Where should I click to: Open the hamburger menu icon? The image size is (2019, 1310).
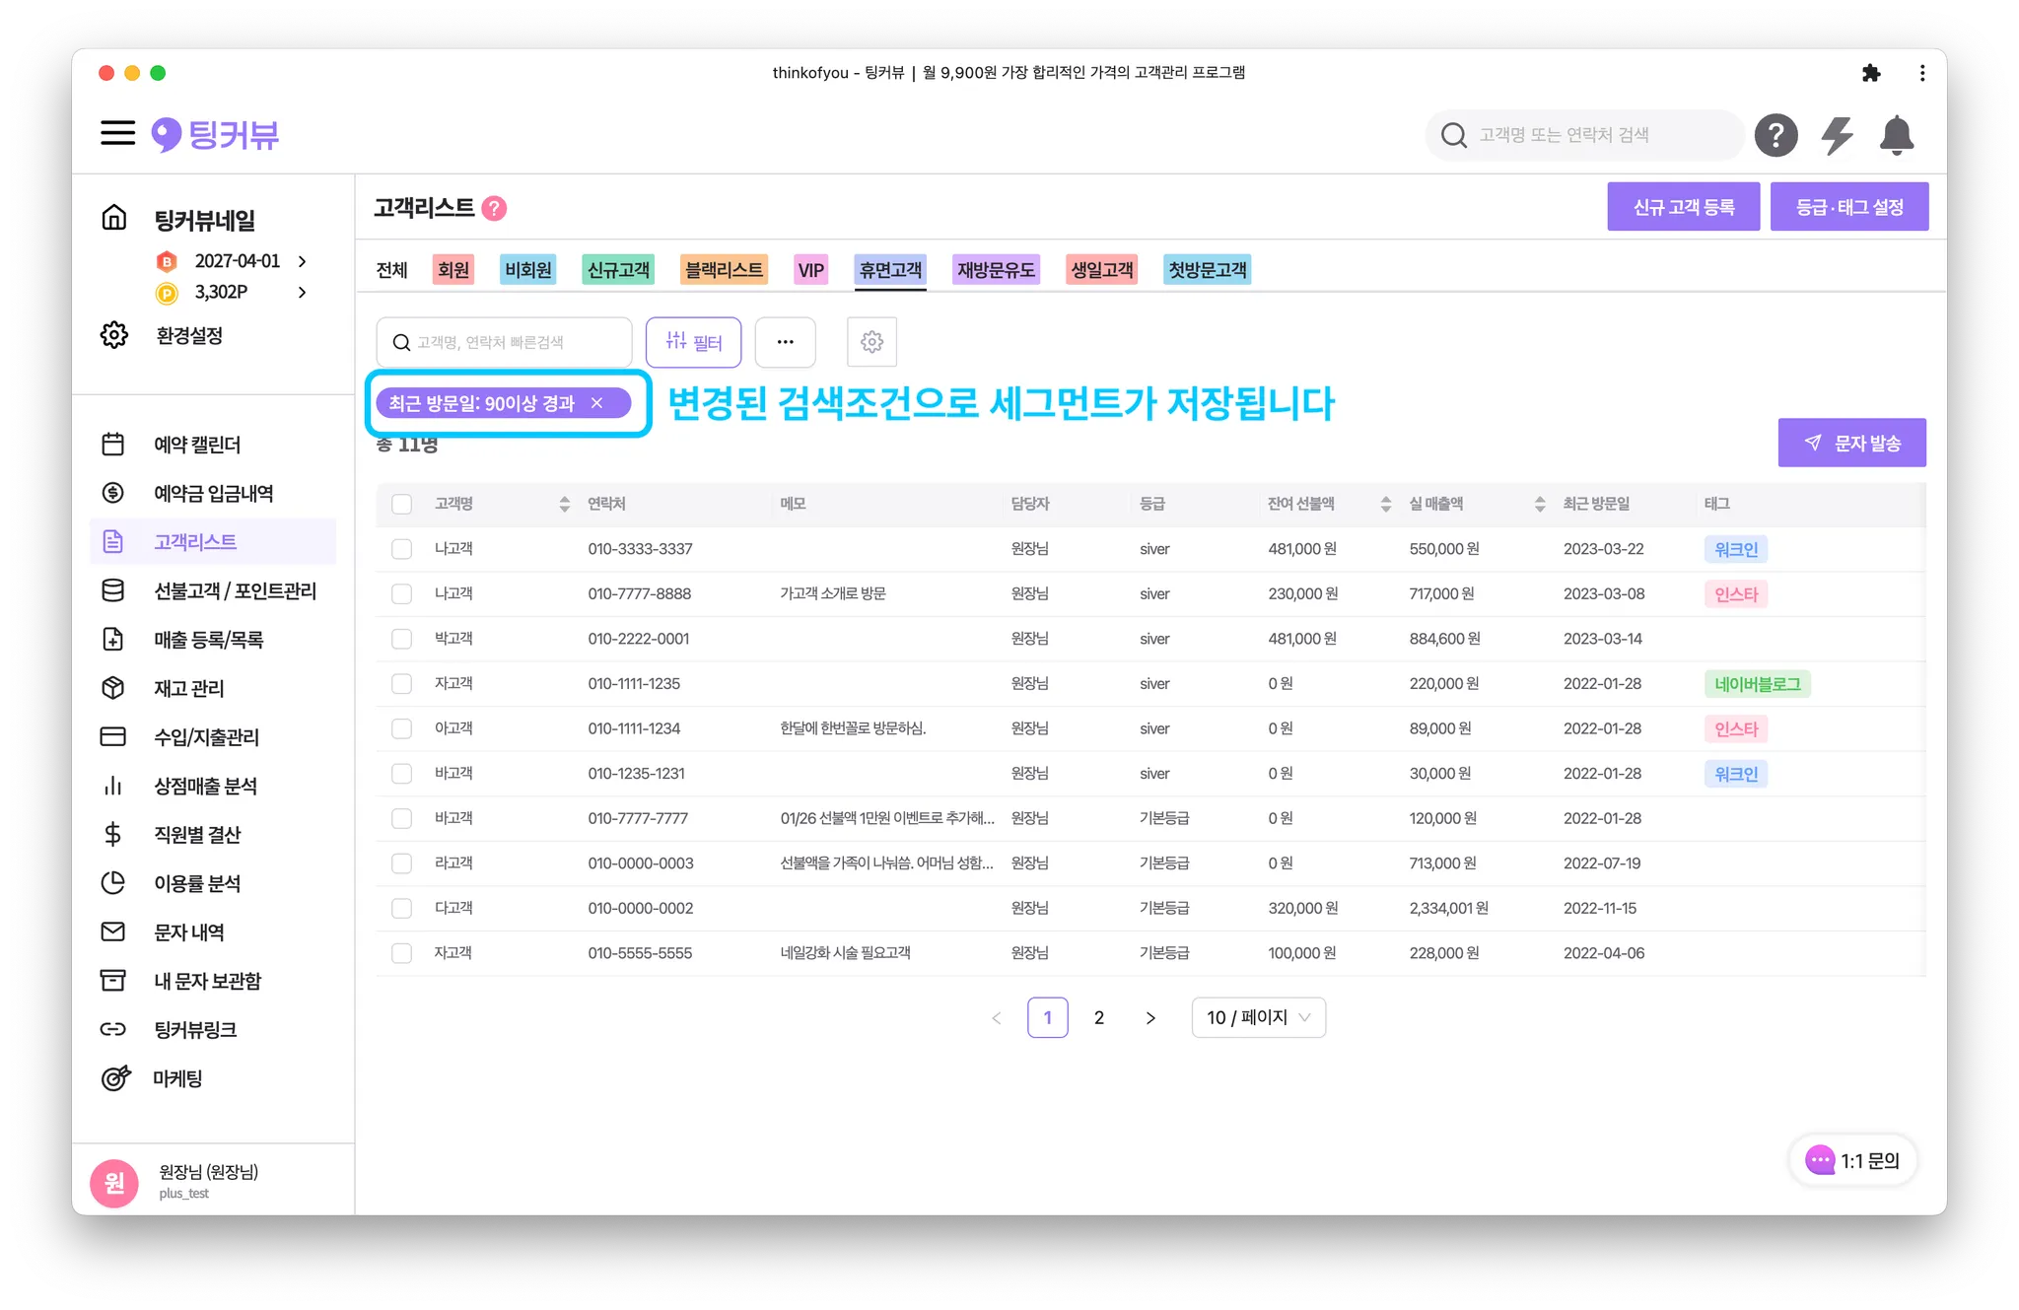point(117,133)
